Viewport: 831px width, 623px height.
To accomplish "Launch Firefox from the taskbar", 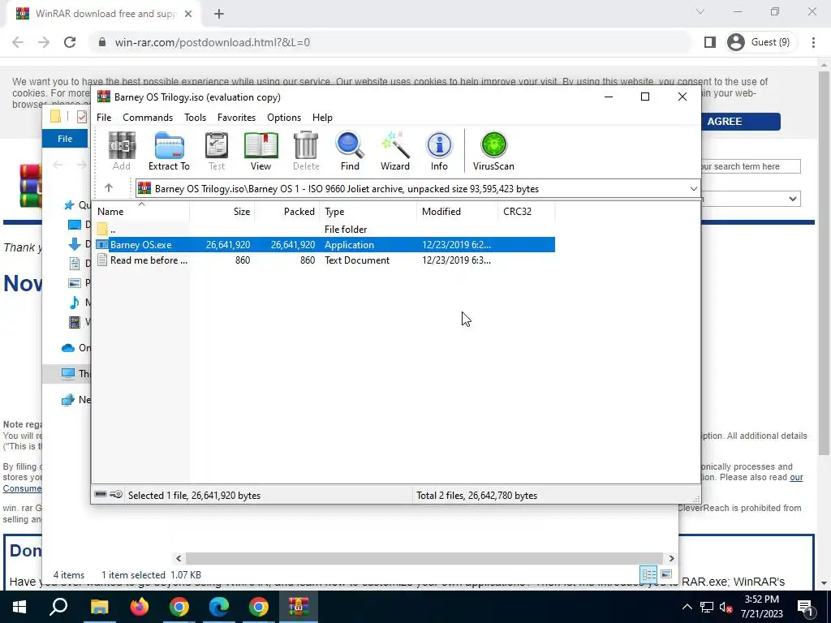I will pos(140,607).
